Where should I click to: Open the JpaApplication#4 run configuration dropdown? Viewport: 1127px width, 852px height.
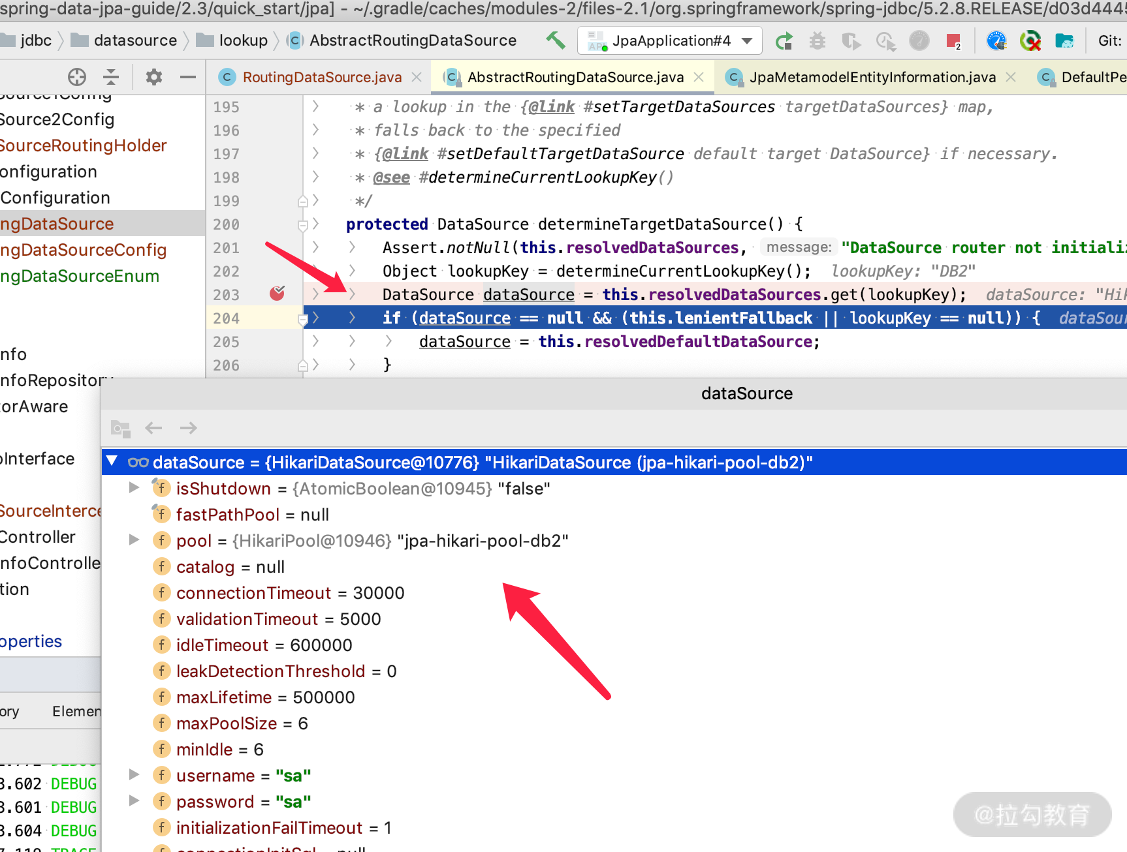(669, 40)
